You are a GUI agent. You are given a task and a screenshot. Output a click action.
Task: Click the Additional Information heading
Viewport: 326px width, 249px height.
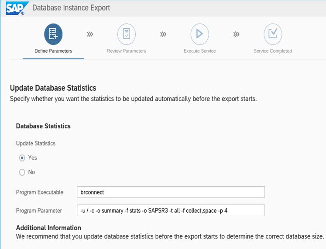(48, 228)
